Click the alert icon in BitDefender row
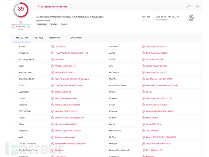Screen dimensions: 209x157 click(x=143, y=72)
